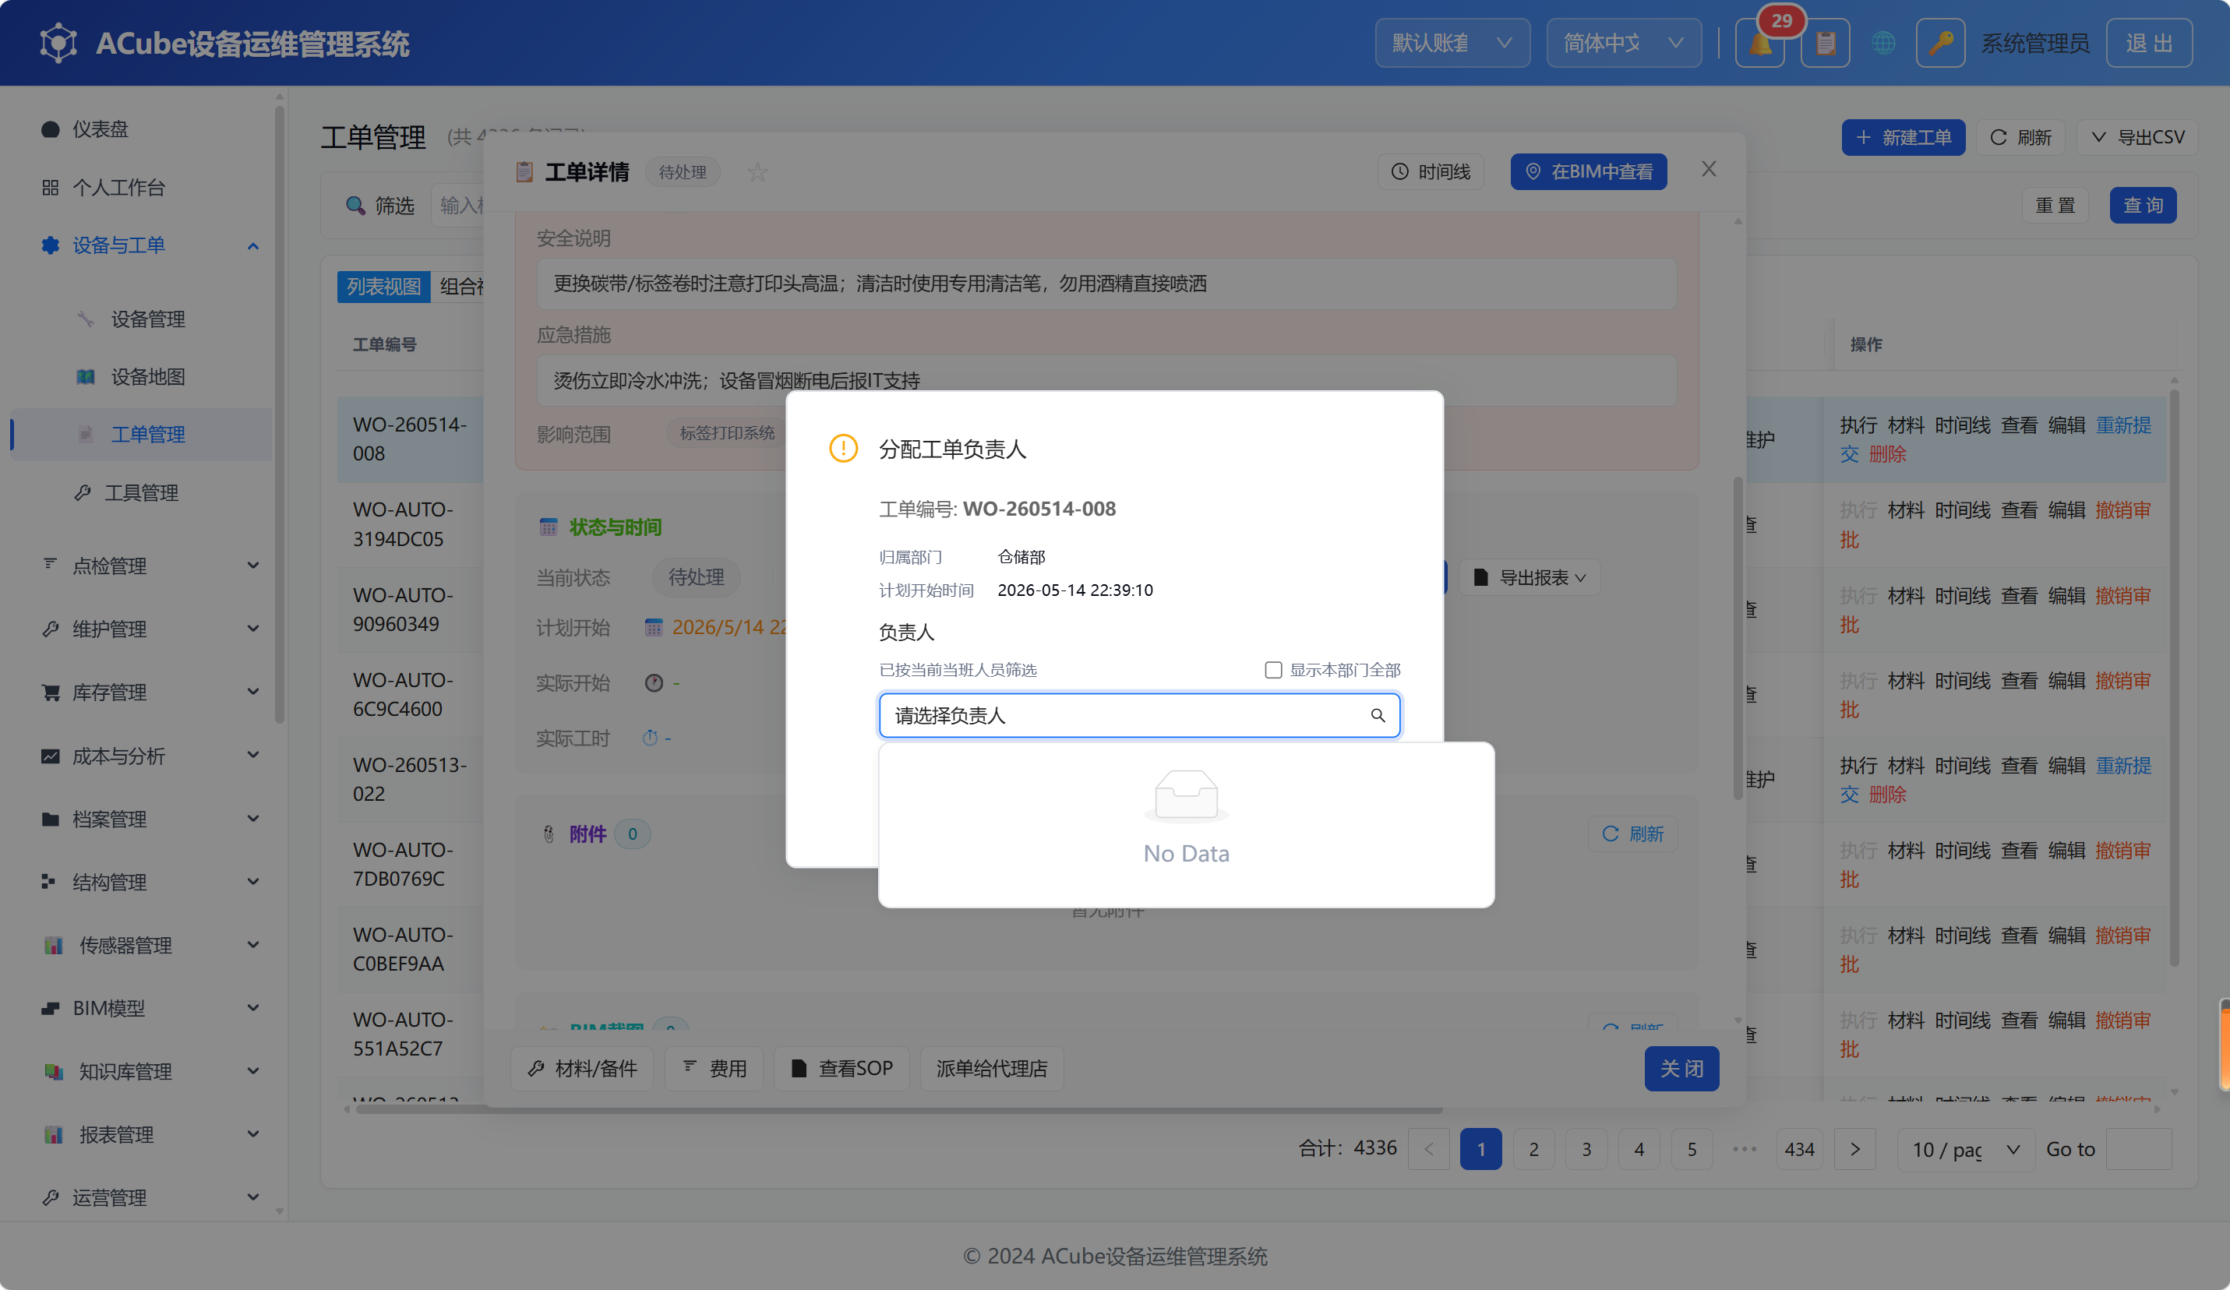Switch to the 列表视图 tab
Viewport: 2230px width, 1290px height.
[x=383, y=287]
